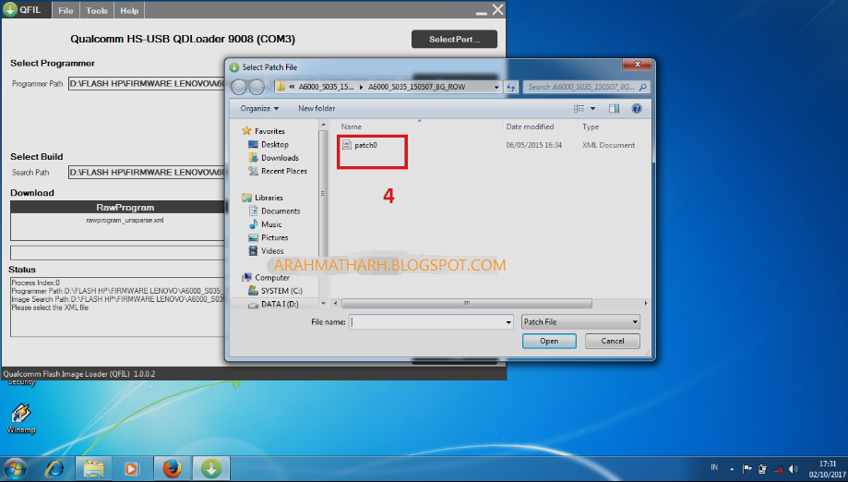Screen dimensions: 848x482
Task: Click the SelectPort button in QFIL
Action: click(x=454, y=39)
